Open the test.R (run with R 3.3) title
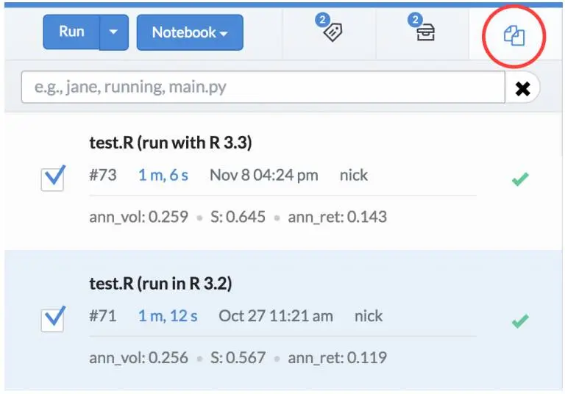The width and height of the screenshot is (565, 394). click(x=170, y=143)
